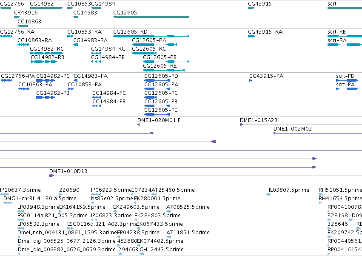Screen dimensions: 362x256
Task: Click protein label CG12605-PE
Action: (161, 110)
